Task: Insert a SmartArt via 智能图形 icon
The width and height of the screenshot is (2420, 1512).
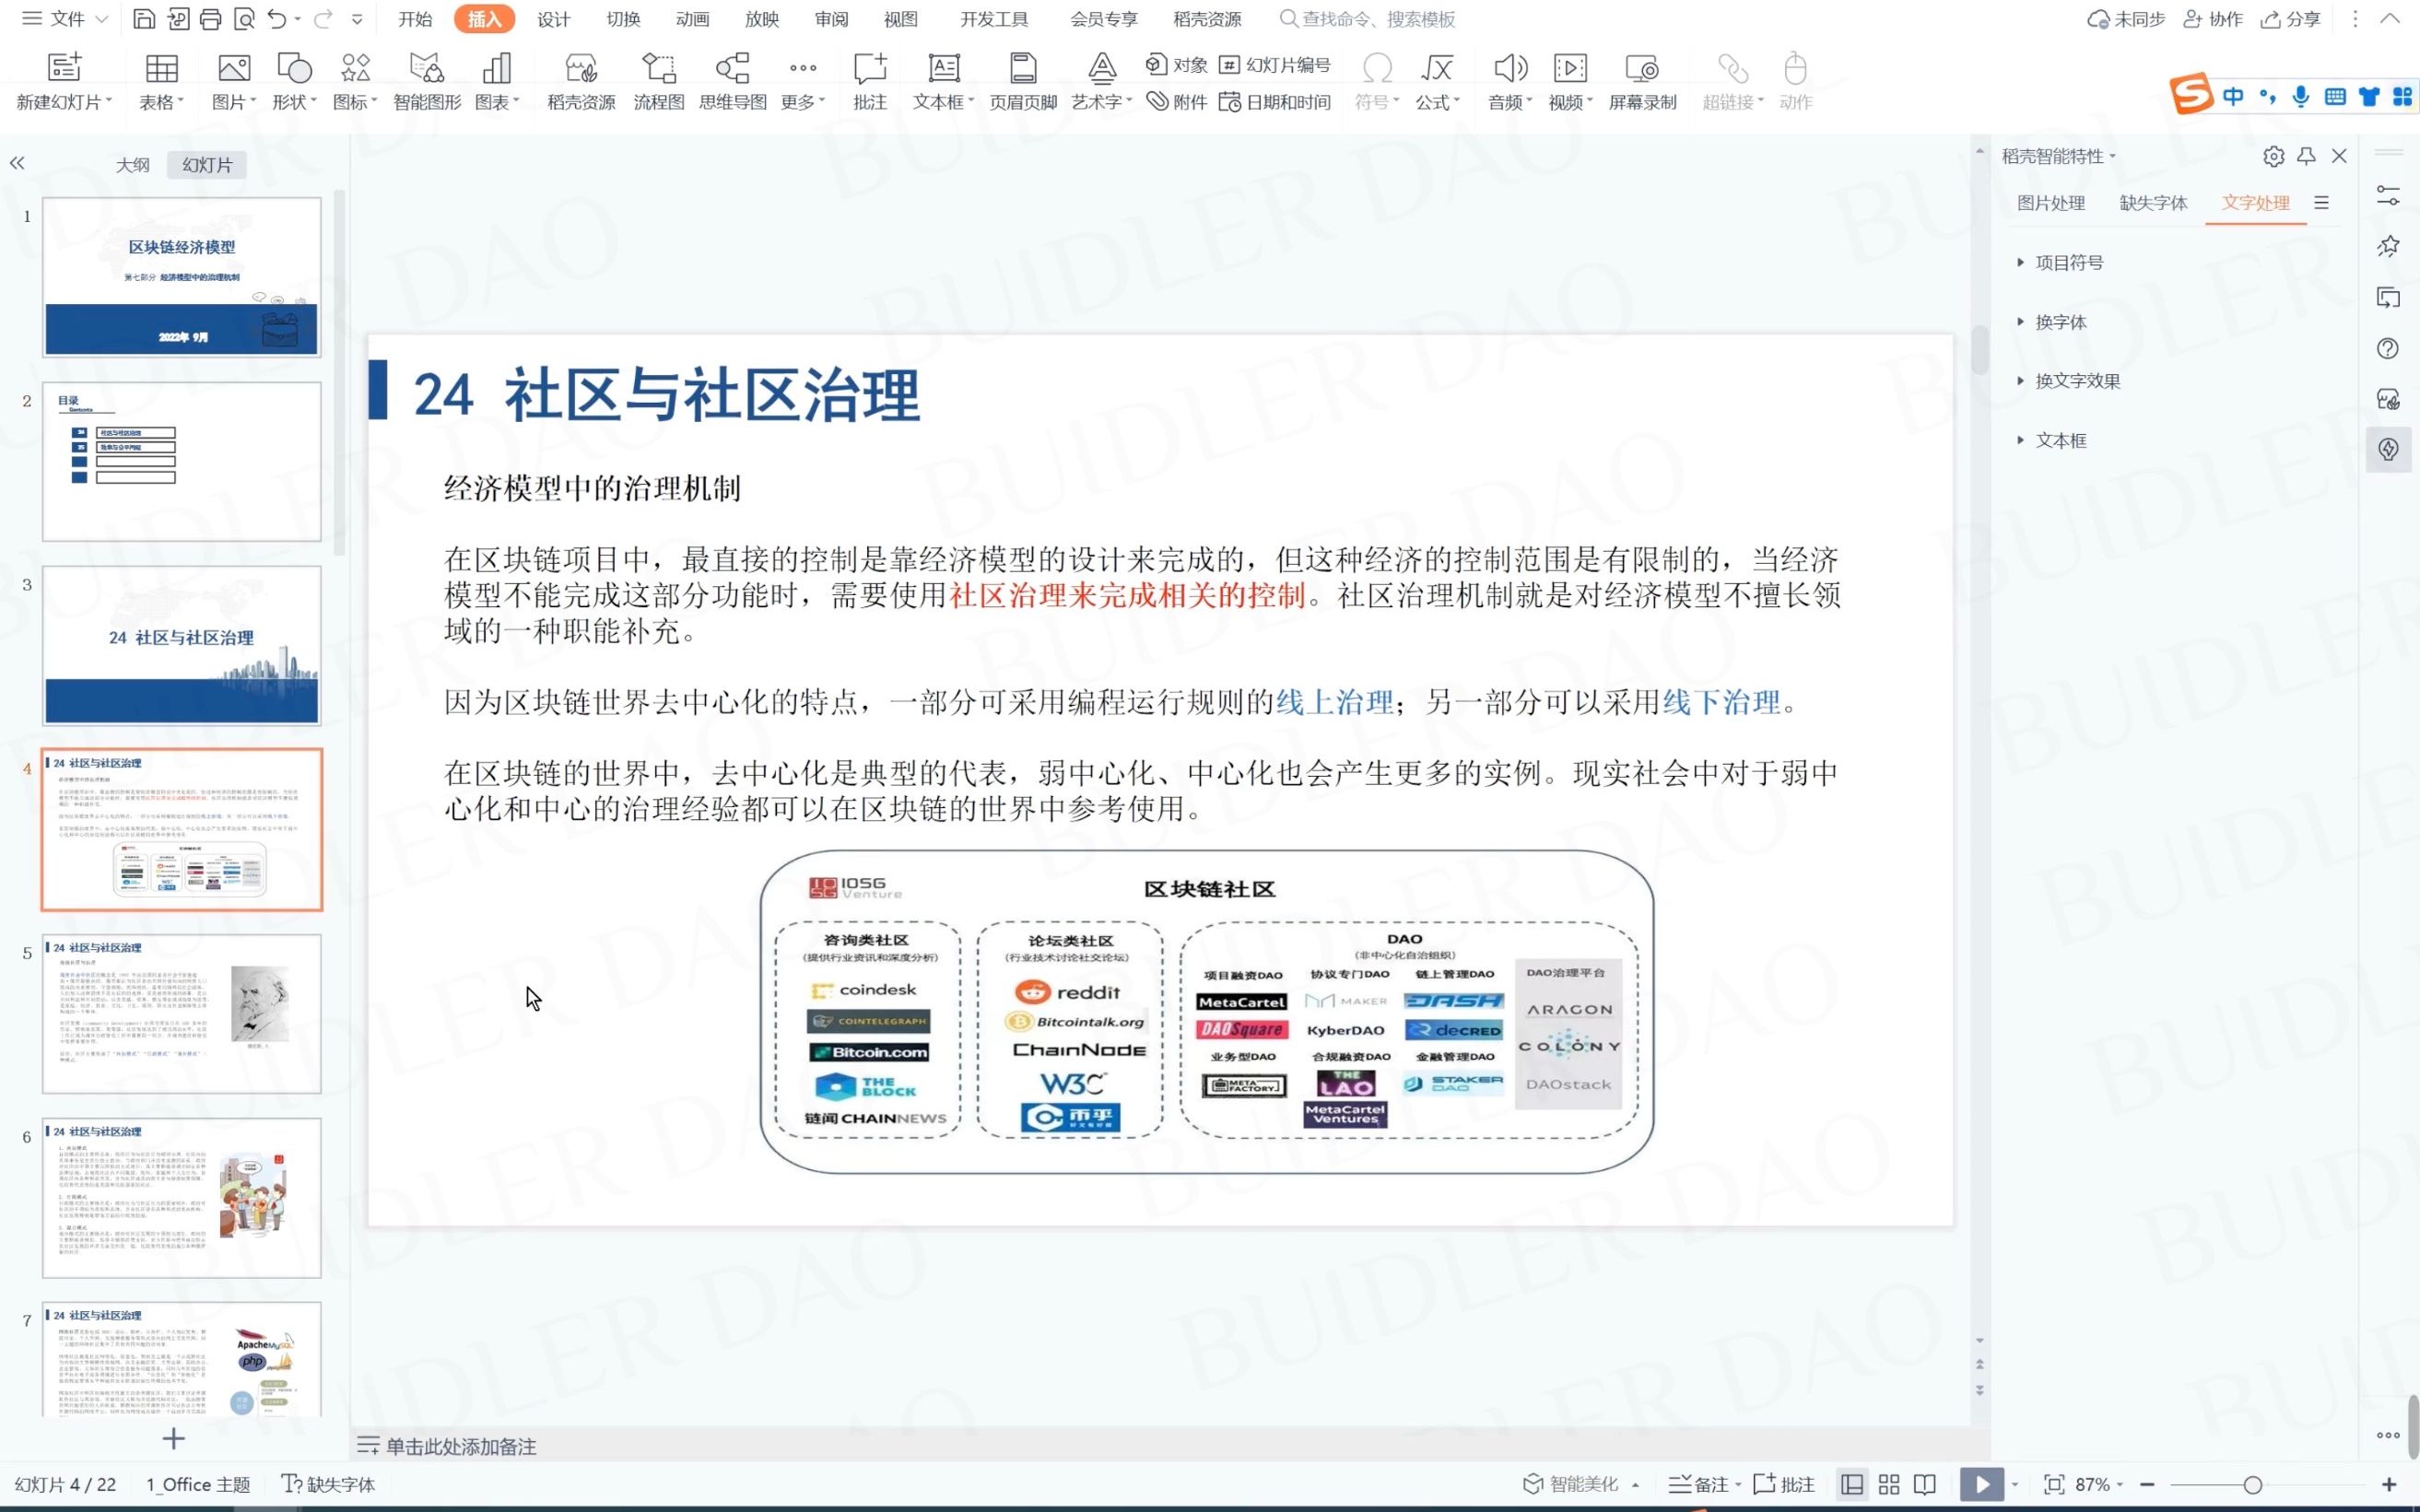Action: 426,78
